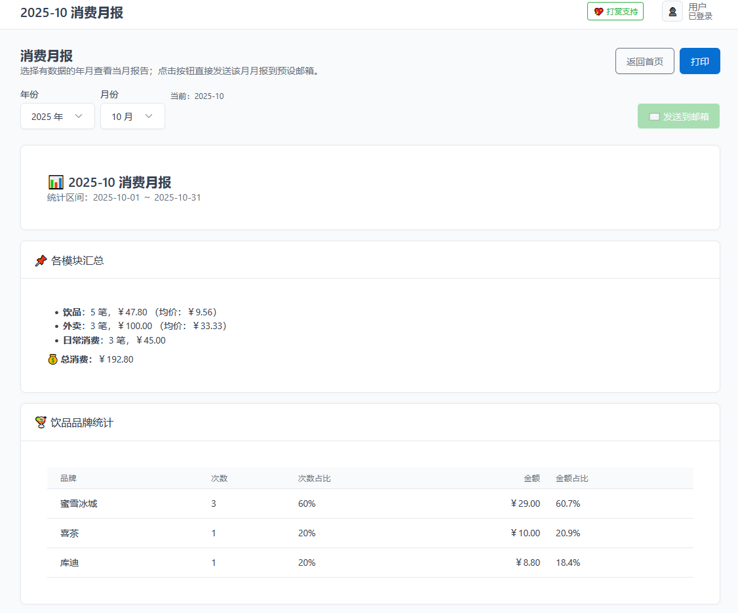This screenshot has width=738, height=613.
Task: Click the envelope icon on 发送到邮箱
Action: (654, 117)
